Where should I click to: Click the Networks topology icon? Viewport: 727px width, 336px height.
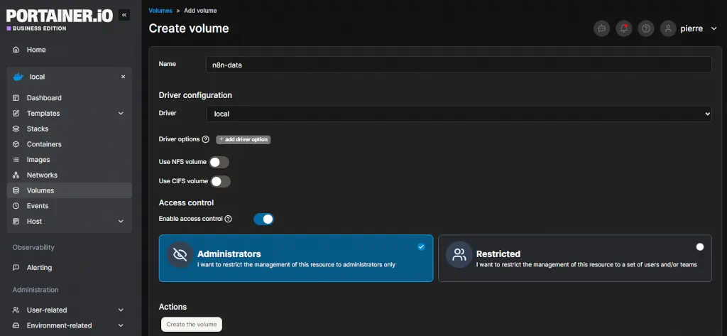[16, 175]
